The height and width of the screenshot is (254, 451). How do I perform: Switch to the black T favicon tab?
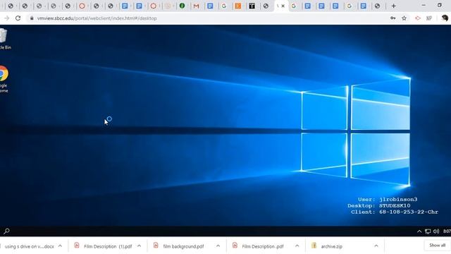click(252, 6)
